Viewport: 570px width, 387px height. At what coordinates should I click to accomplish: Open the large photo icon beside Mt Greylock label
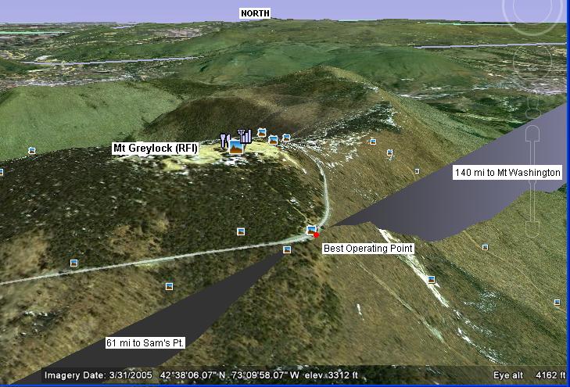click(235, 146)
